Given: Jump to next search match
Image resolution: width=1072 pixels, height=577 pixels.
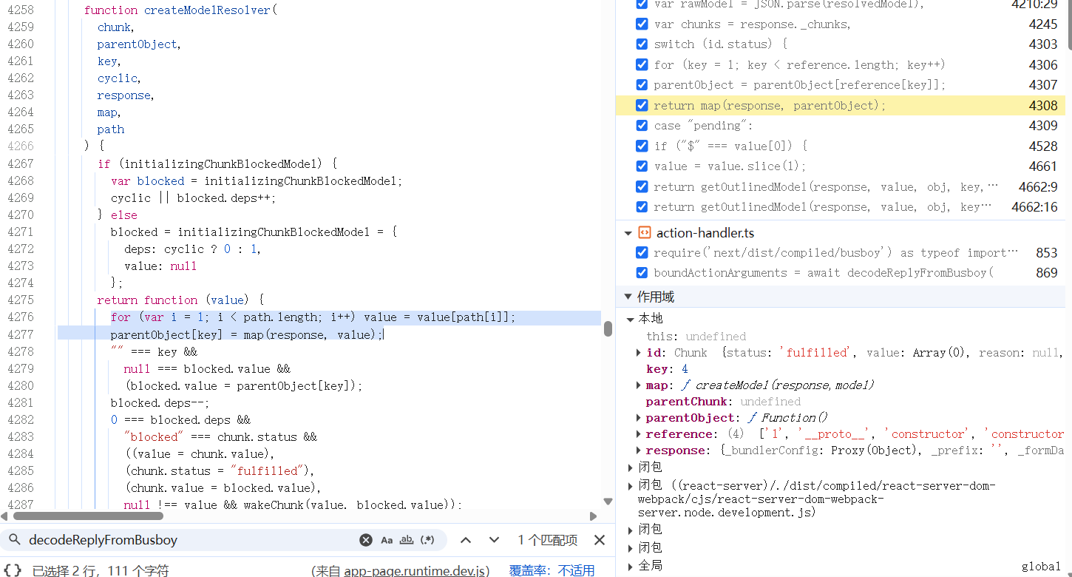Looking at the screenshot, I should (x=494, y=540).
